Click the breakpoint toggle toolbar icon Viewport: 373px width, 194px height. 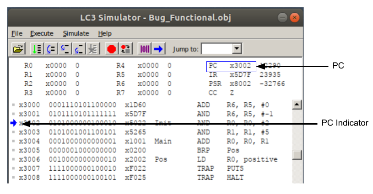[x=125, y=49]
